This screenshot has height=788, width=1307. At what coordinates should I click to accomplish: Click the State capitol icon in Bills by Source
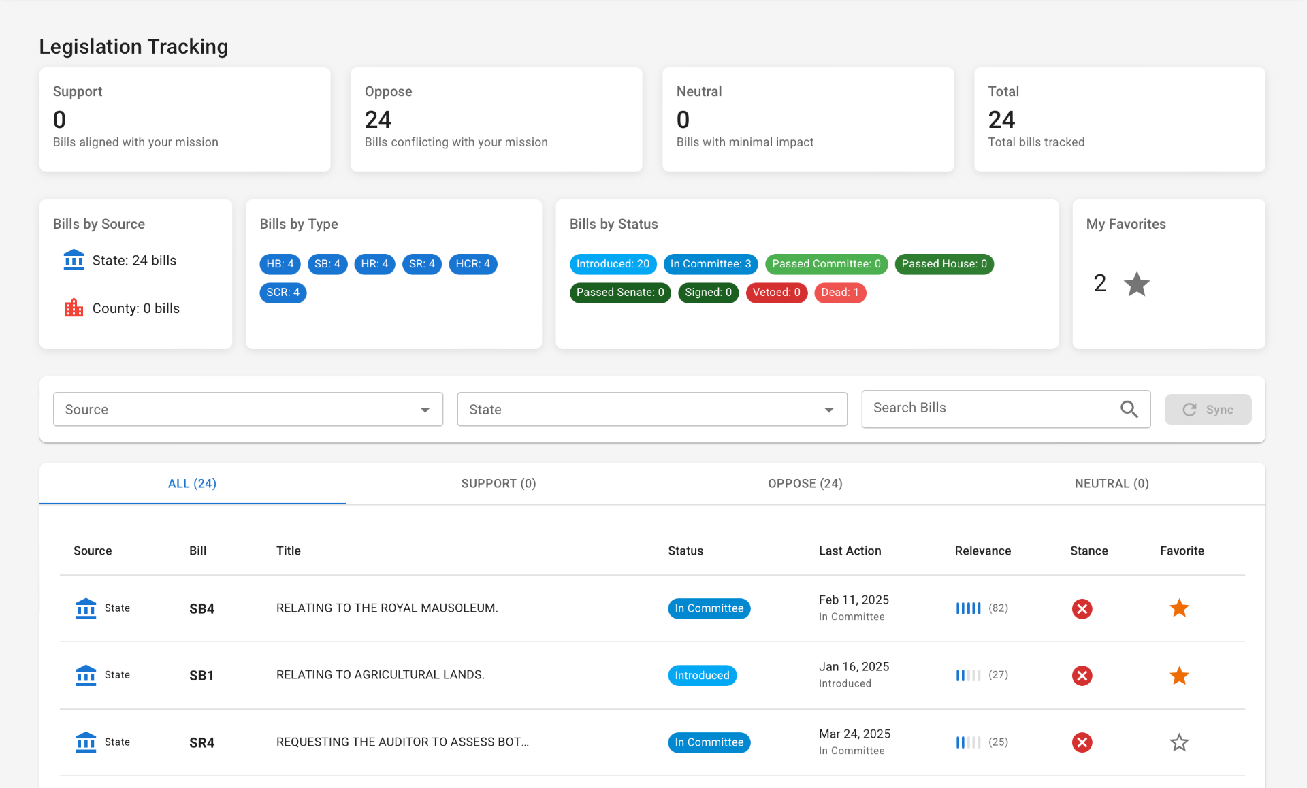tap(74, 260)
